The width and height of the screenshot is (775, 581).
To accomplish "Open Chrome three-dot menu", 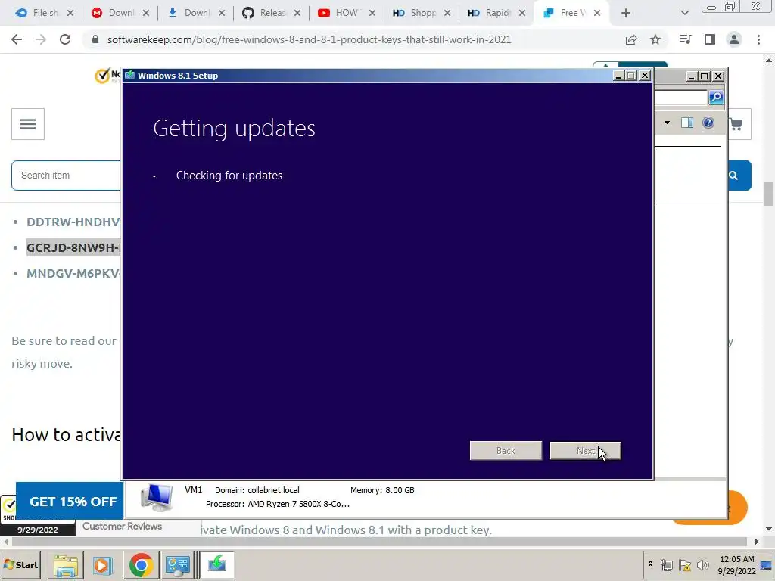I will point(758,39).
